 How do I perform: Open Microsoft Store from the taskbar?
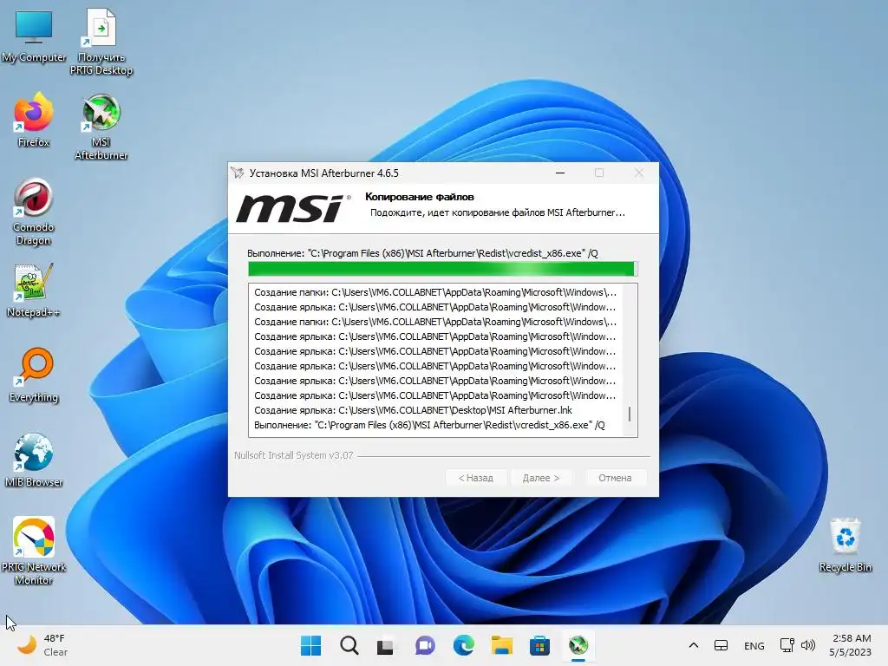click(x=539, y=645)
